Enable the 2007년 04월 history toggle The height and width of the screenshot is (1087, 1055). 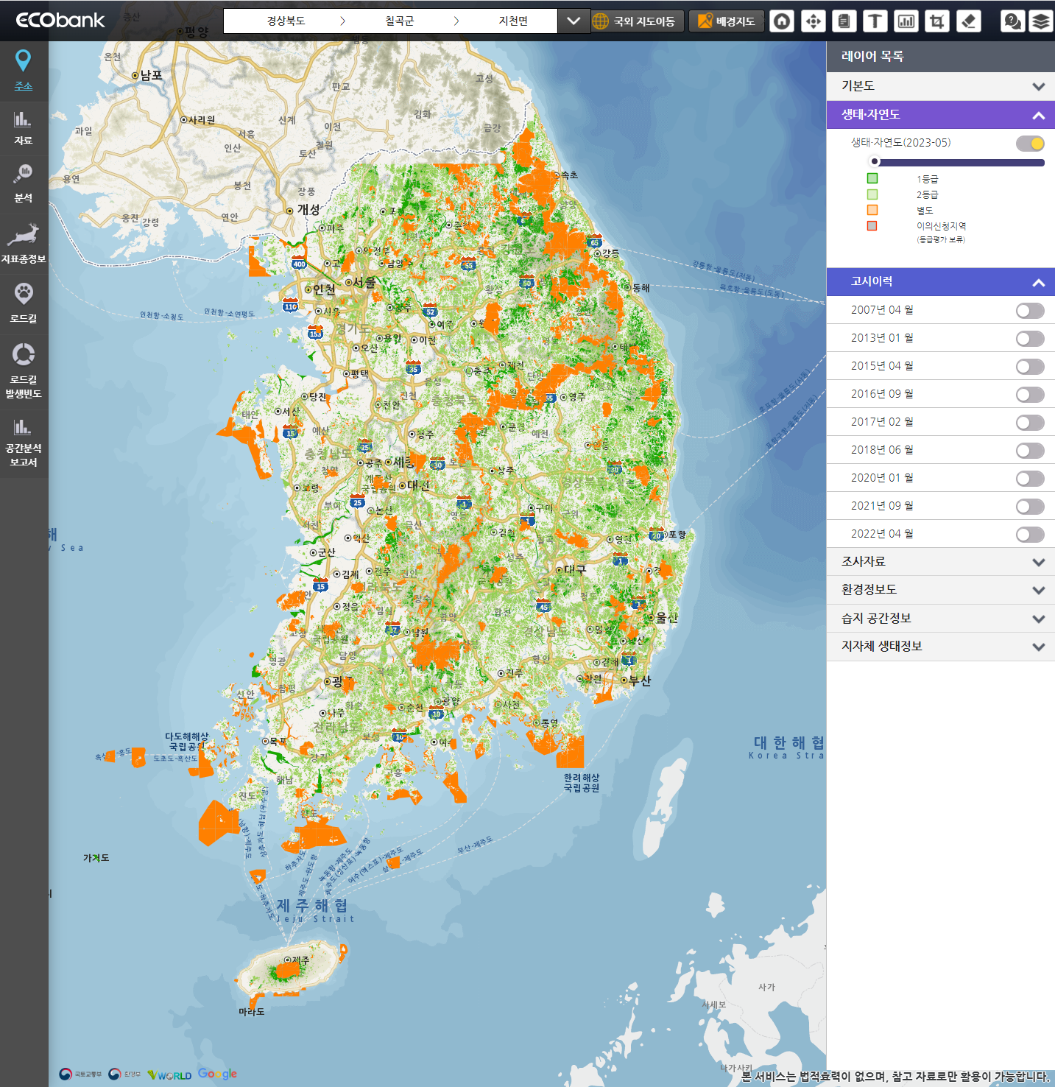(1029, 311)
